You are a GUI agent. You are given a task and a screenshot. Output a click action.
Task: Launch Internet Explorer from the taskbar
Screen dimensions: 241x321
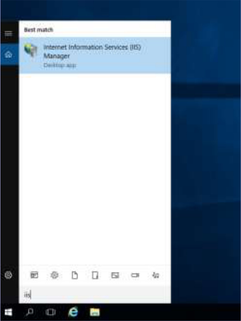[x=73, y=312]
